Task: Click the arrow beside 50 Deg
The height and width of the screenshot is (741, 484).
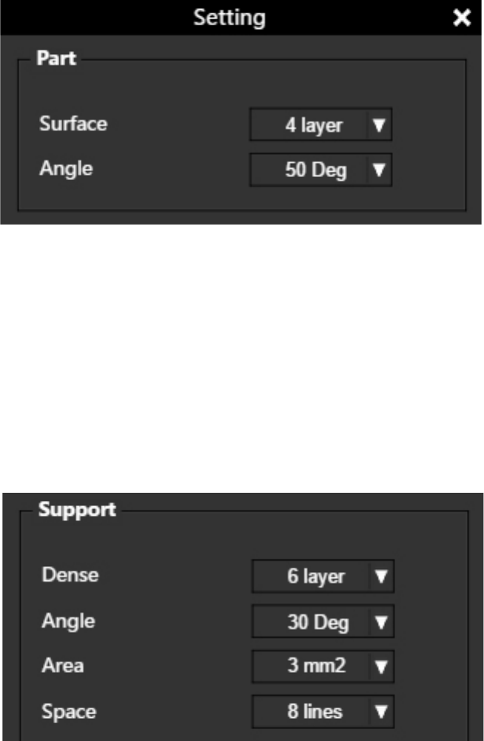Action: pos(379,170)
